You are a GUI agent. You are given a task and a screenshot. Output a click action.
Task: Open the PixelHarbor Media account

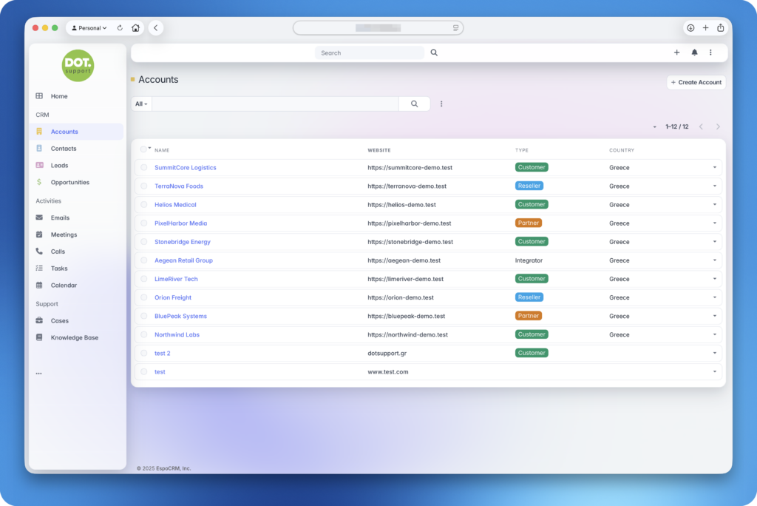tap(180, 223)
